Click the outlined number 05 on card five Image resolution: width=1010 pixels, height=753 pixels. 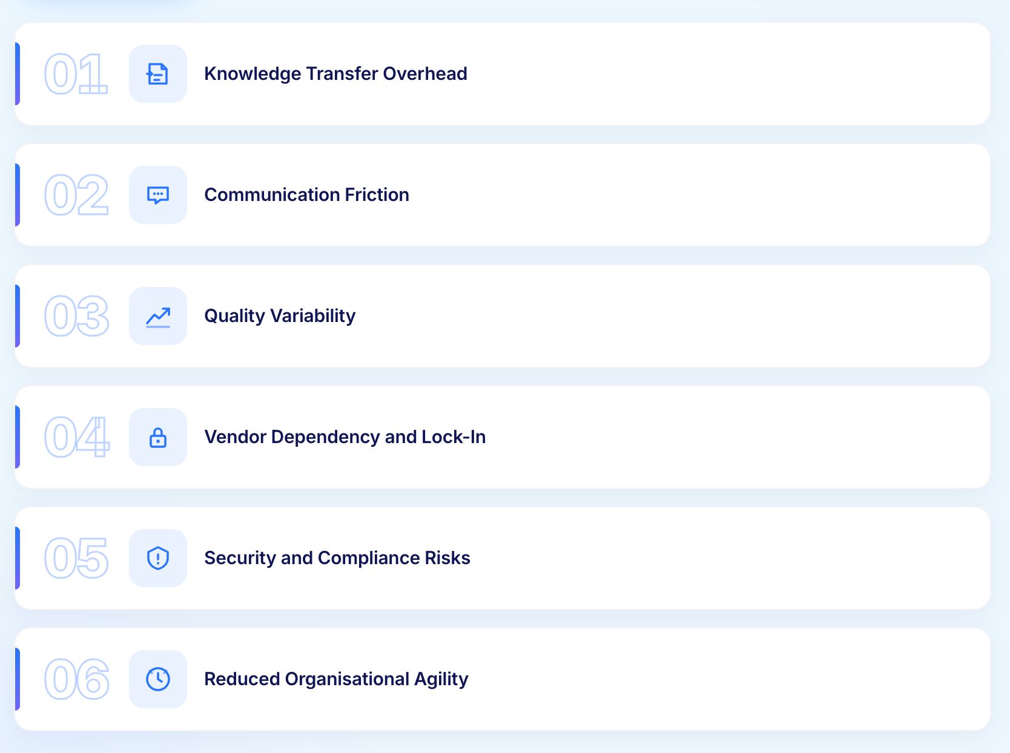[76, 557]
